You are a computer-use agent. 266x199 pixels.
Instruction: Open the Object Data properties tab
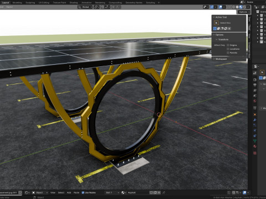[255, 141]
